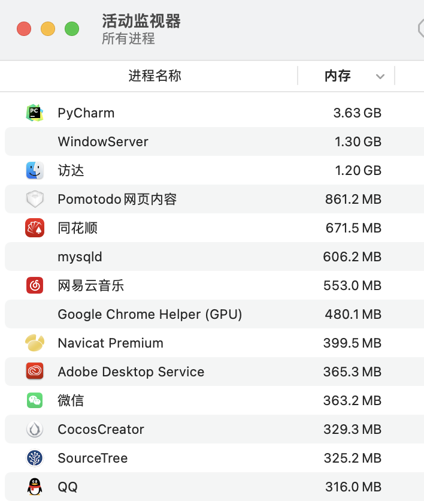Click the 同花顺 red app icon
Screen dimensions: 424x501
35,228
